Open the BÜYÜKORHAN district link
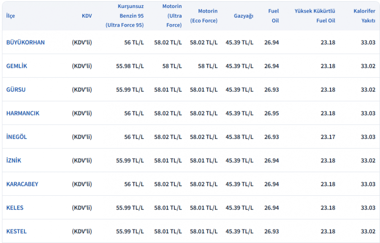Image resolution: width=380 pixels, height=243 pixels. tap(25, 42)
